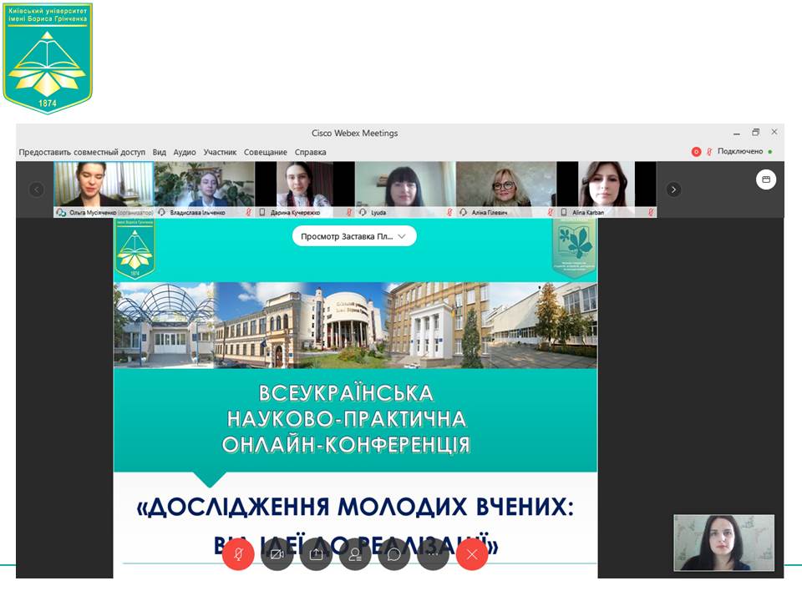802x601 pixels.
Task: Unmute your microphone via the red mic button
Action: [238, 553]
